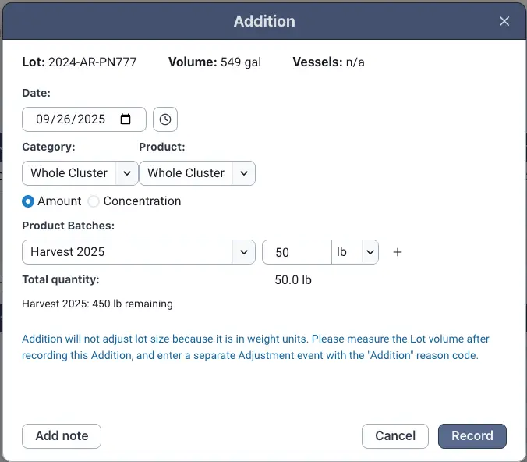
Task: Expand the Harvest 2025 batch dropdown
Action: point(139,252)
